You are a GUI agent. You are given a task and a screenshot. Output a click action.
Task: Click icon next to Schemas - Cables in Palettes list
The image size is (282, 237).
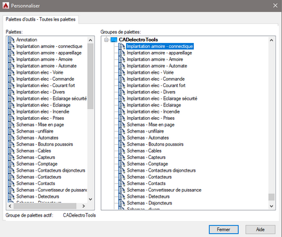11,151
